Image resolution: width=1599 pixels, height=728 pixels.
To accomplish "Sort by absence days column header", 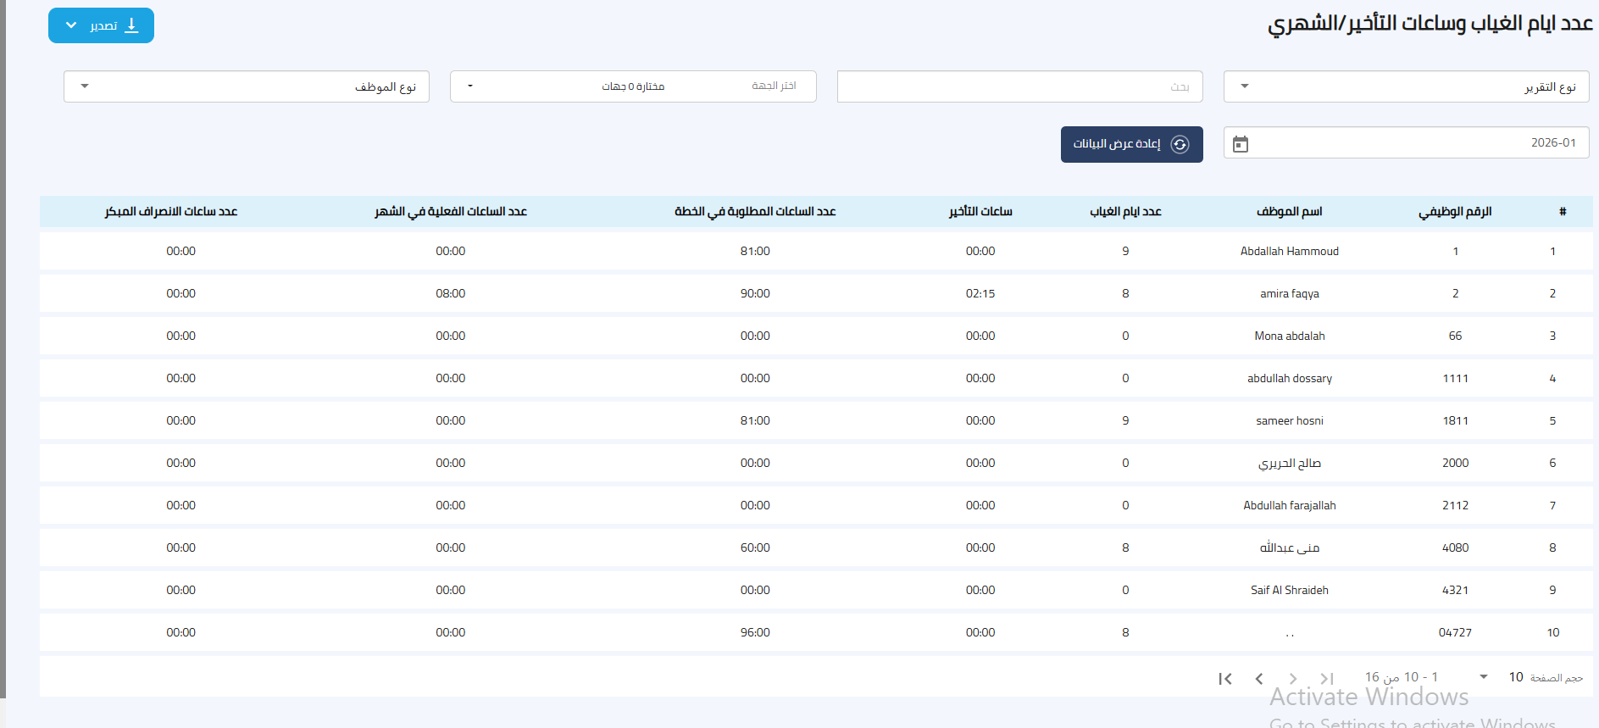I will coord(1125,211).
